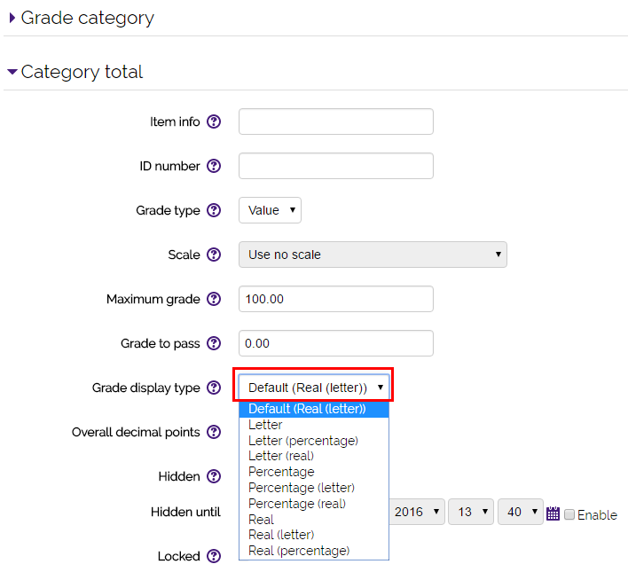Click the Maximum grade field showing 100.00
Image resolution: width=628 pixels, height=572 pixels.
[x=336, y=299]
